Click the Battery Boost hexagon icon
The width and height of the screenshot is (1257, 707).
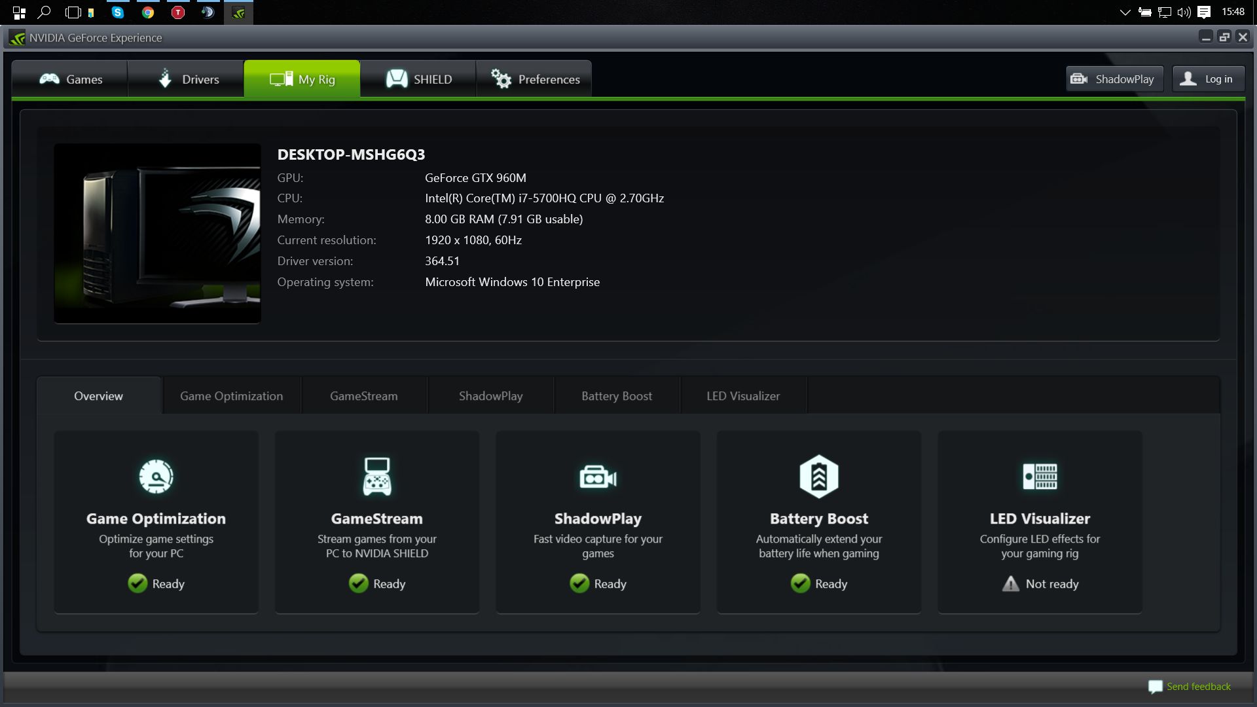tap(819, 477)
